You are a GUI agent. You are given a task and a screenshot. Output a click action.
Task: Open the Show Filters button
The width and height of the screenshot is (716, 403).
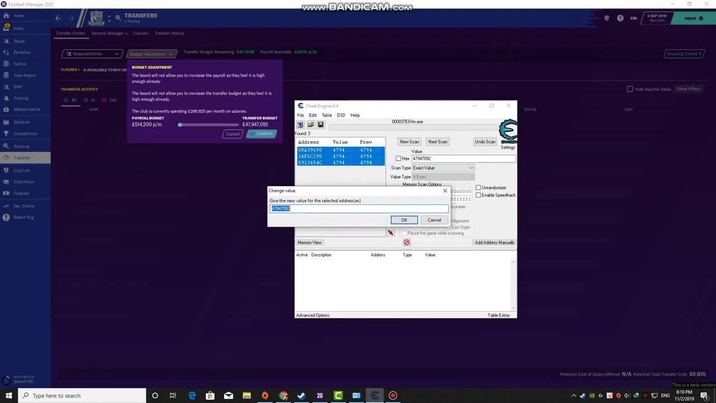click(x=689, y=89)
